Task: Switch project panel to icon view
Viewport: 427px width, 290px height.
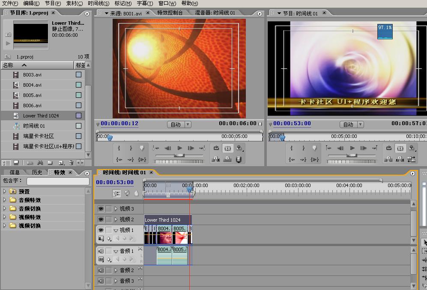Action: (x=16, y=163)
